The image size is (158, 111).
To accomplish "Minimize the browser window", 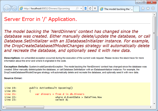I will pos(138,2).
